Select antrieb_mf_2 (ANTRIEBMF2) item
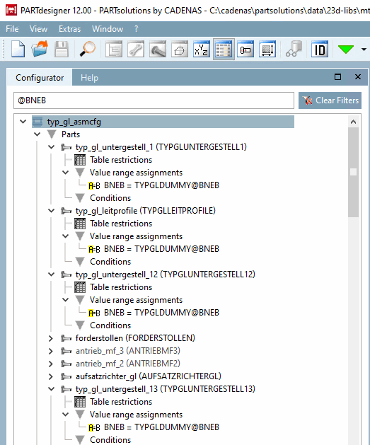The width and height of the screenshot is (370, 445). click(127, 364)
